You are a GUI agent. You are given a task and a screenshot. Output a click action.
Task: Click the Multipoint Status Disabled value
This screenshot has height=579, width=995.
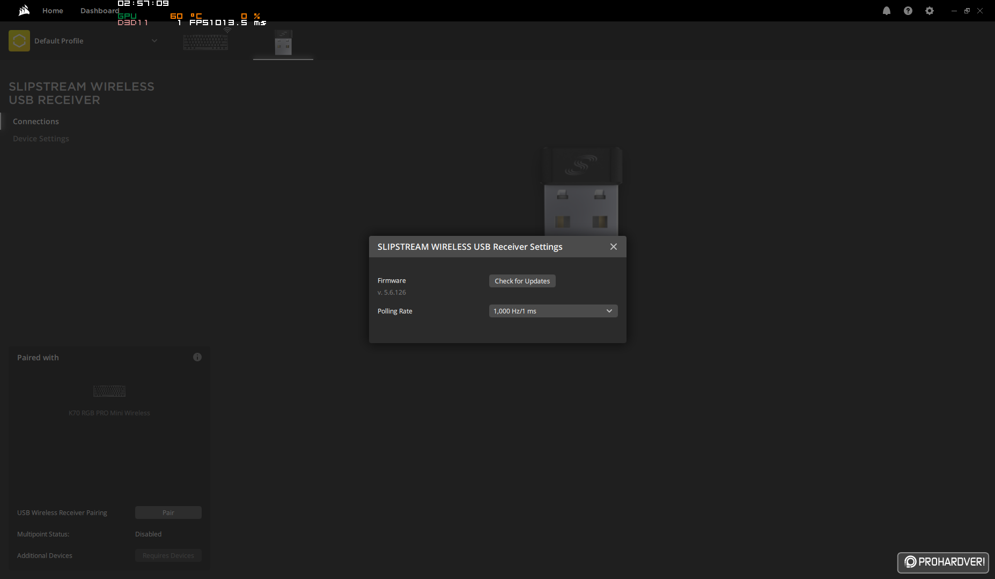(149, 534)
